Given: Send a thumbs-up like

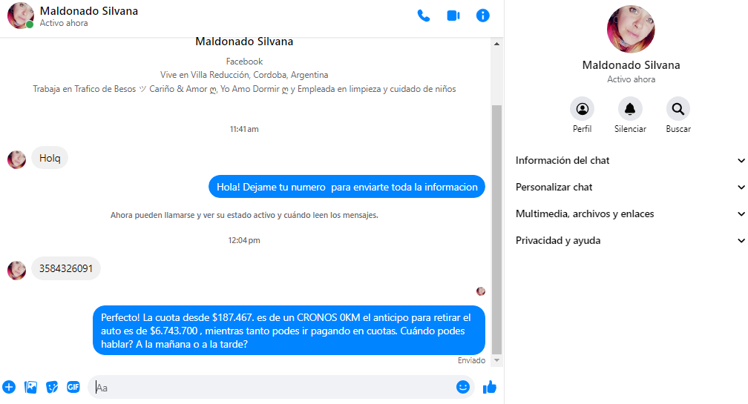Looking at the screenshot, I should click(490, 387).
